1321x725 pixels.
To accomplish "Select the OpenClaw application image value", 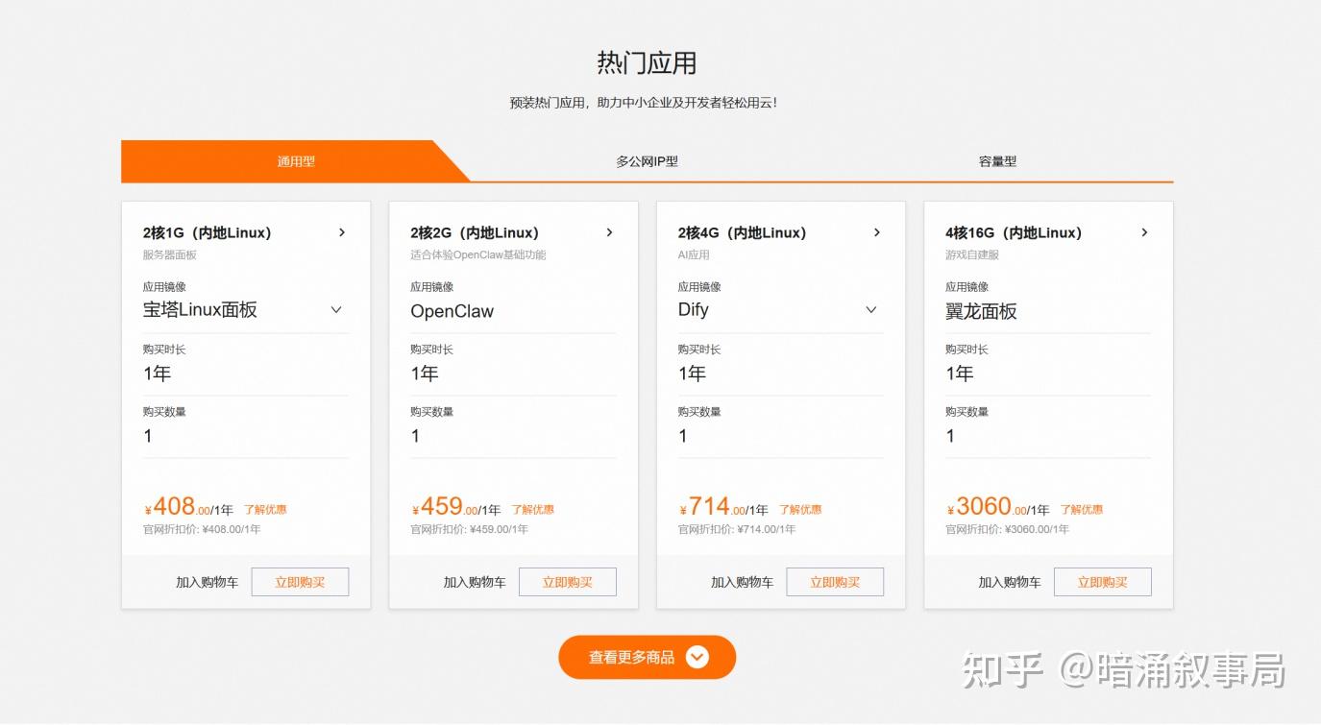I will (453, 311).
